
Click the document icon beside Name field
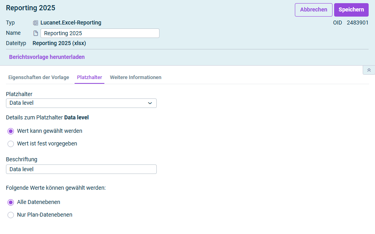[35, 33]
